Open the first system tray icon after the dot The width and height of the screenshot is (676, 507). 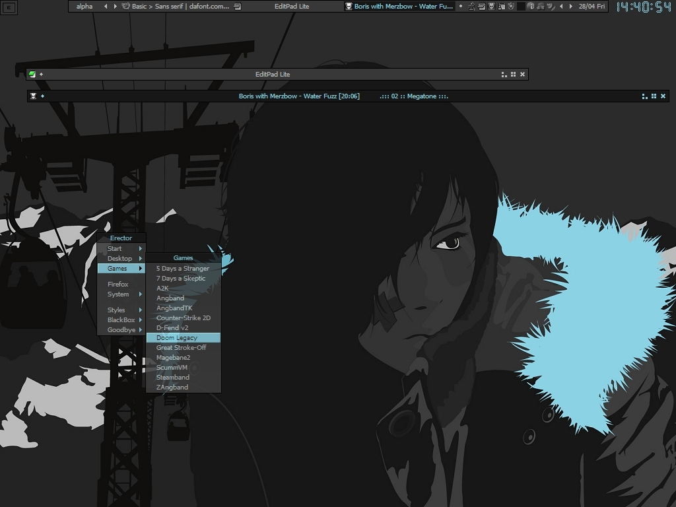click(x=471, y=7)
